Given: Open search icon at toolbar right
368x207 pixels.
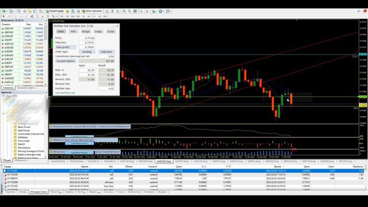Looking at the screenshot, I should 359,11.
